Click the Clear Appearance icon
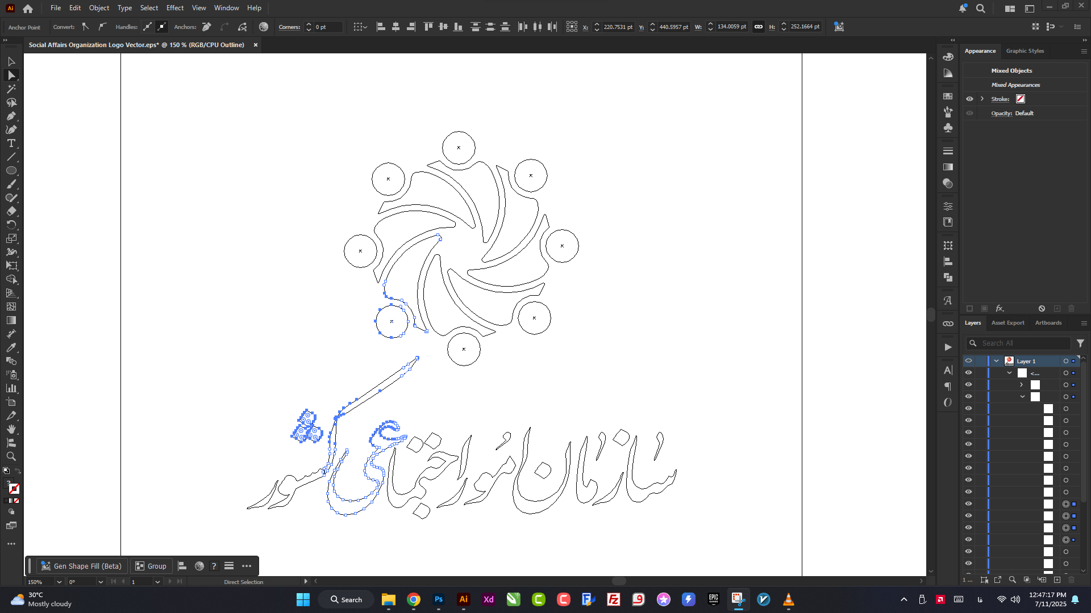1091x613 pixels. pyautogui.click(x=1042, y=308)
